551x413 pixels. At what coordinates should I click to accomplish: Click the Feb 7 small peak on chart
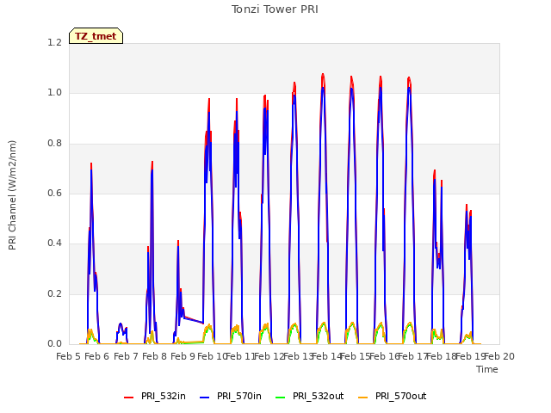[121, 324]
